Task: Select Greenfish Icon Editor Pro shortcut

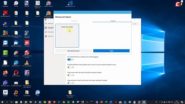Action: pos(38,5)
